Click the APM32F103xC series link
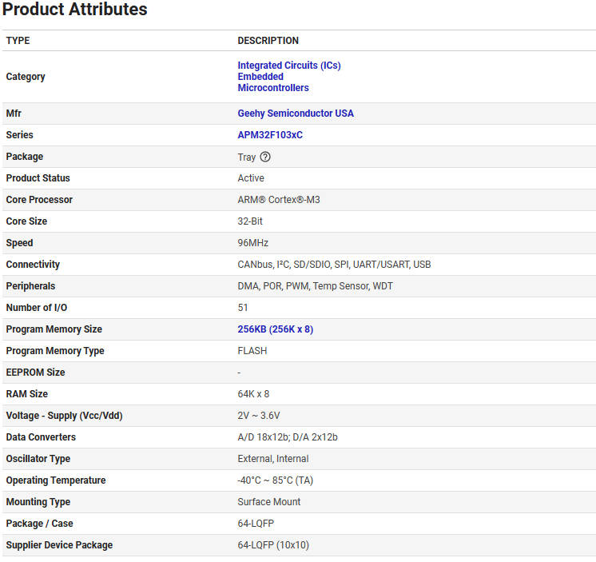This screenshot has height=562, width=596. [269, 135]
